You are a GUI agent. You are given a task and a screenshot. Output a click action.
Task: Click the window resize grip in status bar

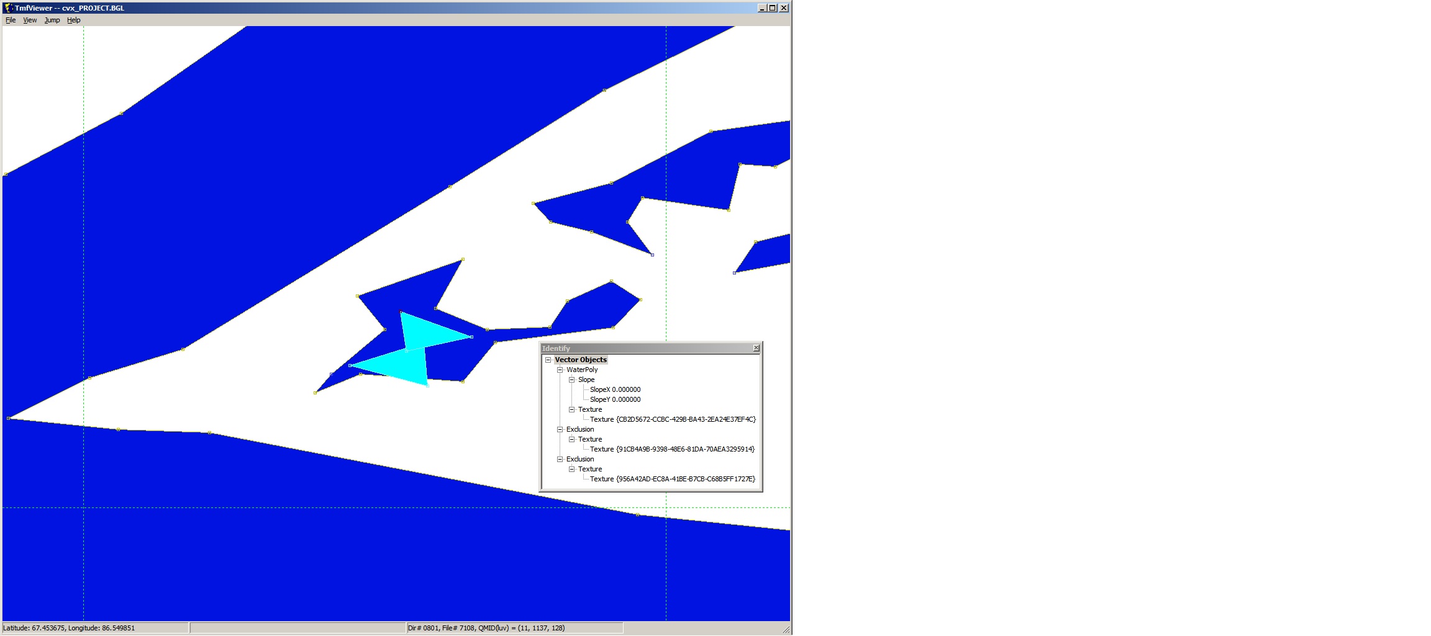[x=786, y=630]
